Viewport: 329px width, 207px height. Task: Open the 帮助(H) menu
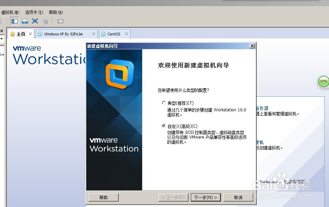(56, 12)
